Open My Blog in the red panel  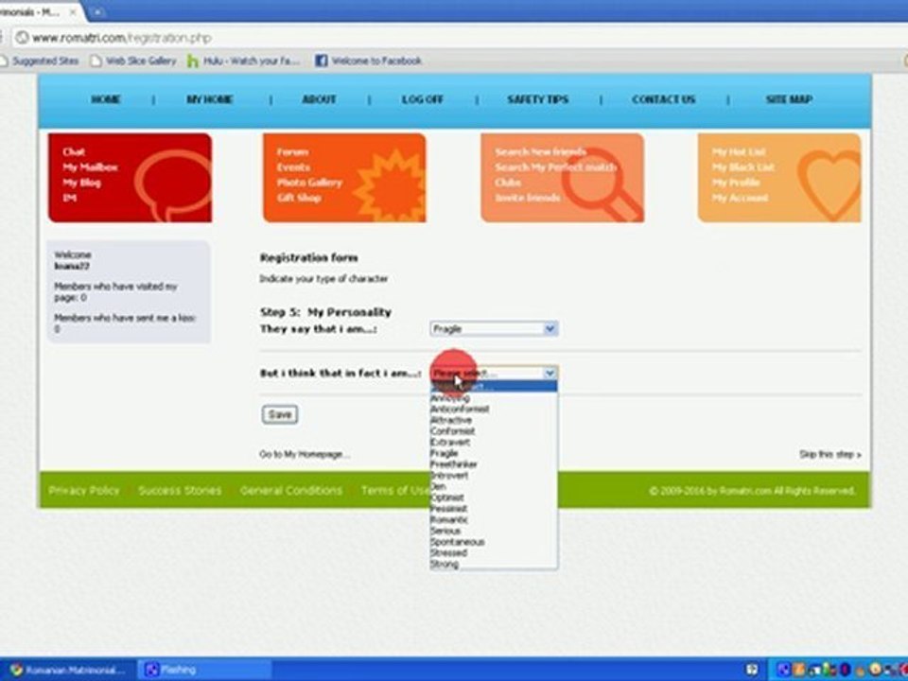tap(81, 183)
